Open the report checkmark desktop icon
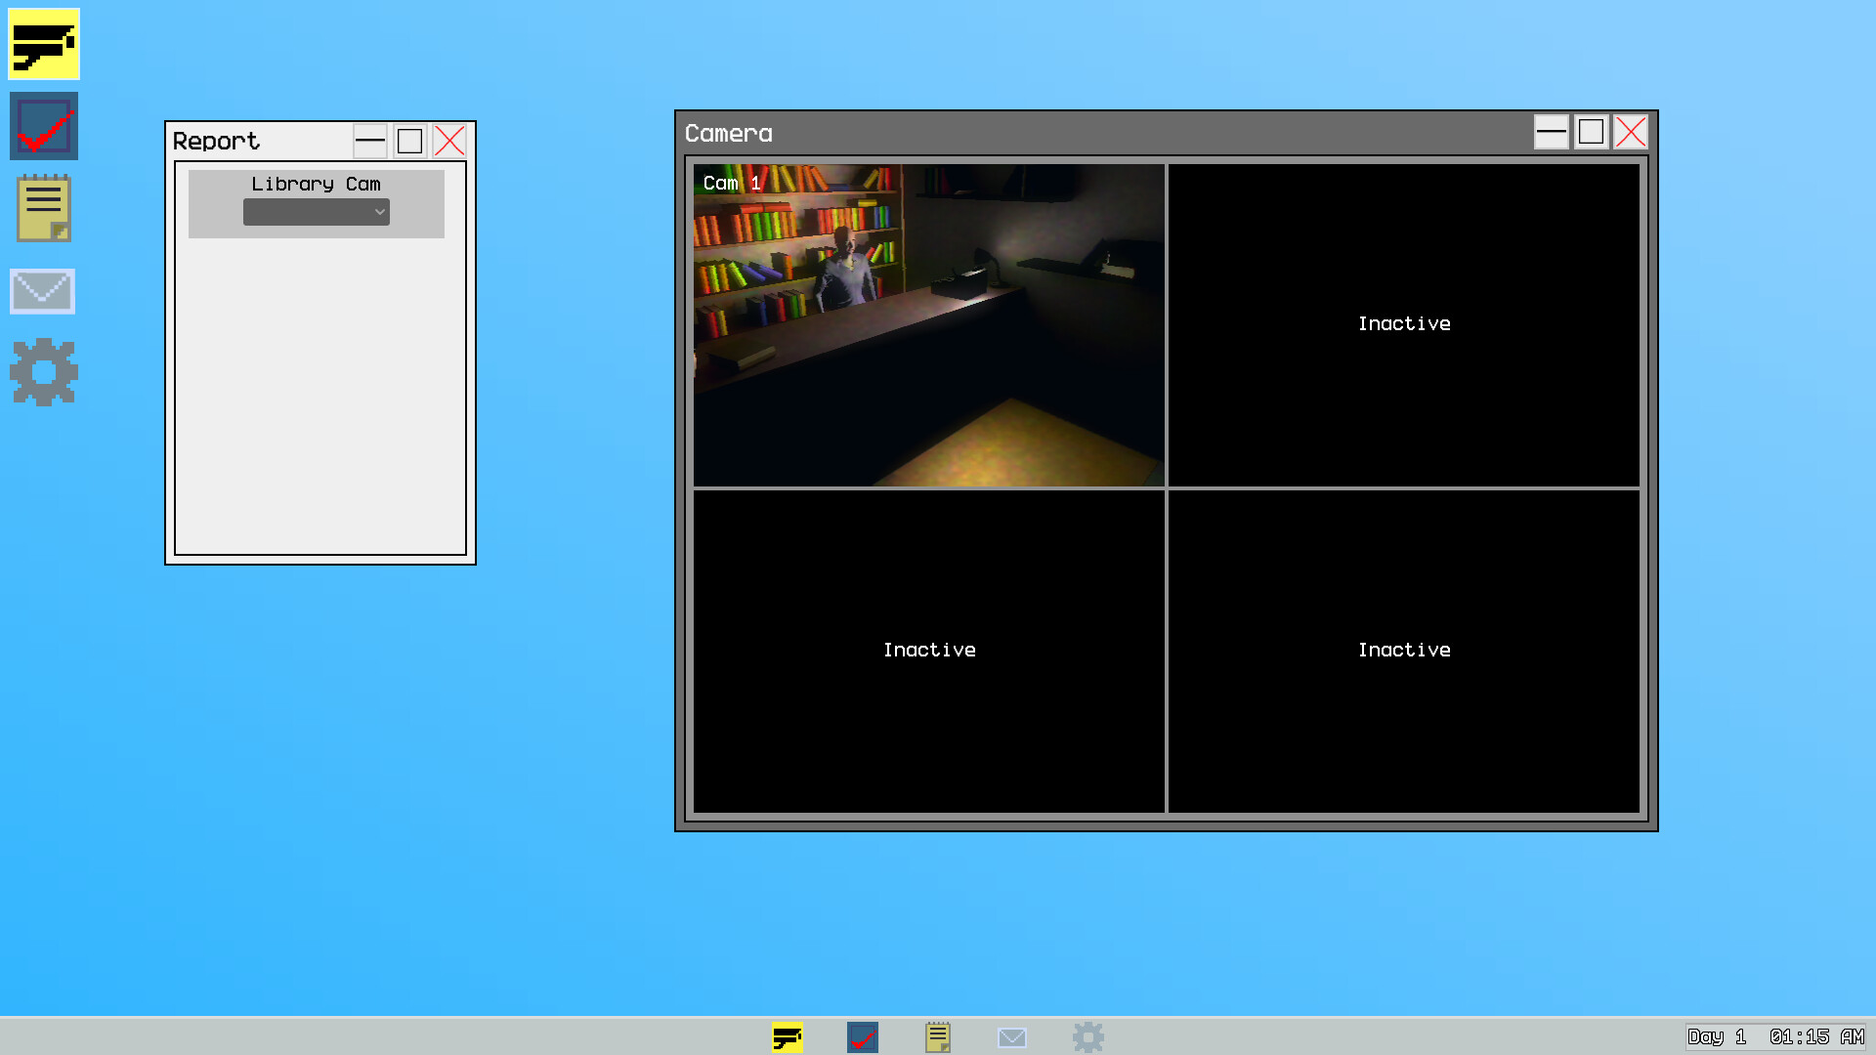Image resolution: width=1876 pixels, height=1055 pixels. (44, 127)
